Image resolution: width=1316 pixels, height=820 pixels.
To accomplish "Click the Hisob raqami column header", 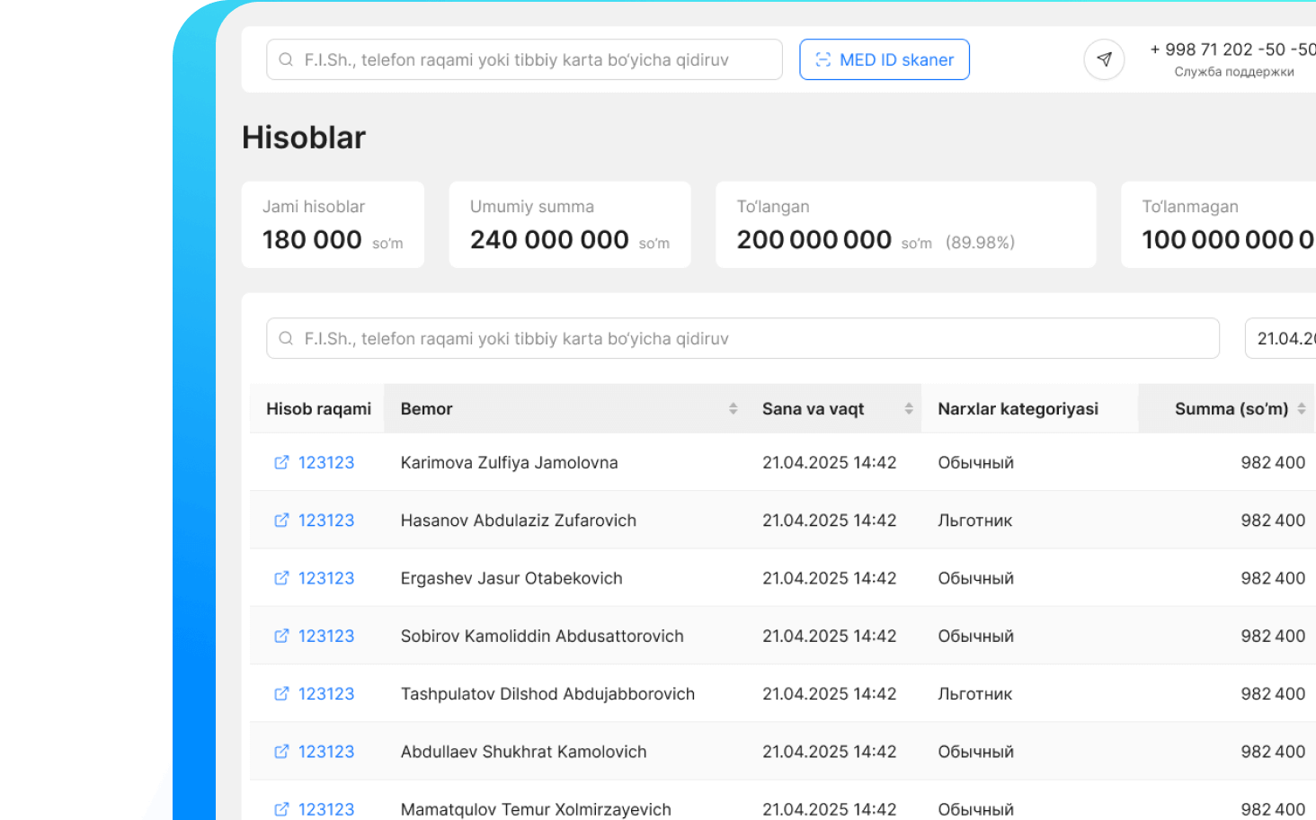I will [318, 409].
